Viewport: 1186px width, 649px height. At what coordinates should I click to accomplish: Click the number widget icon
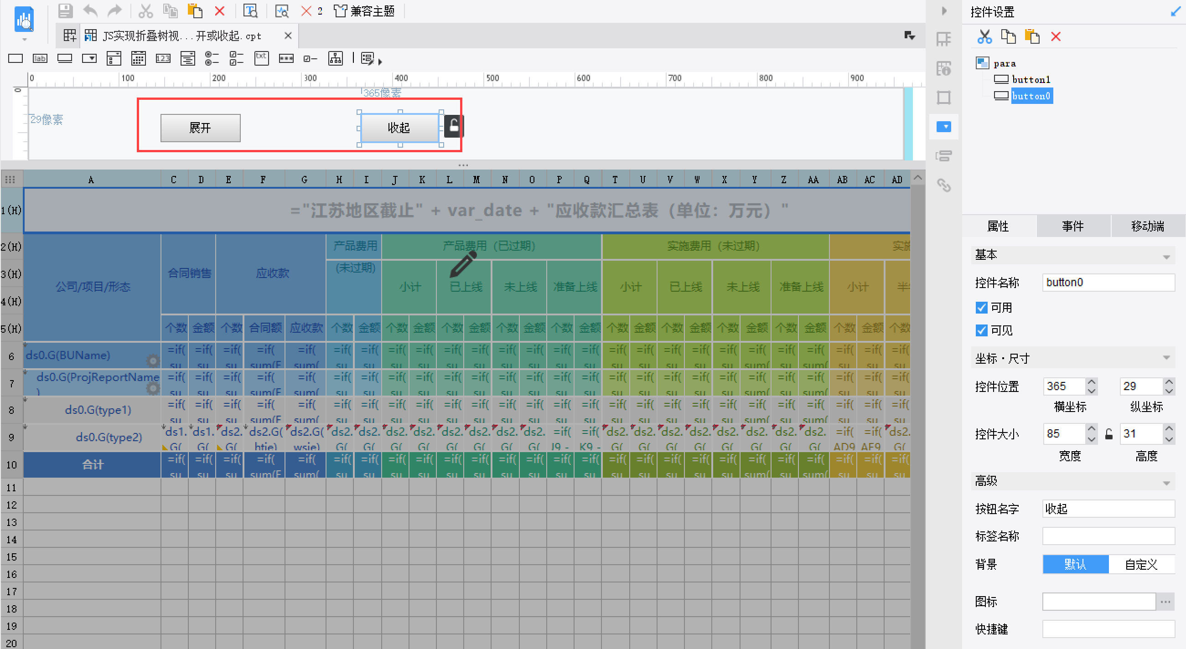point(163,58)
